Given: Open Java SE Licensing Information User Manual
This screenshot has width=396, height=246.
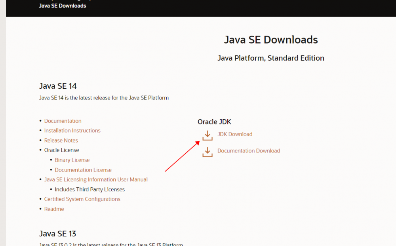Looking at the screenshot, I should coord(96,180).
